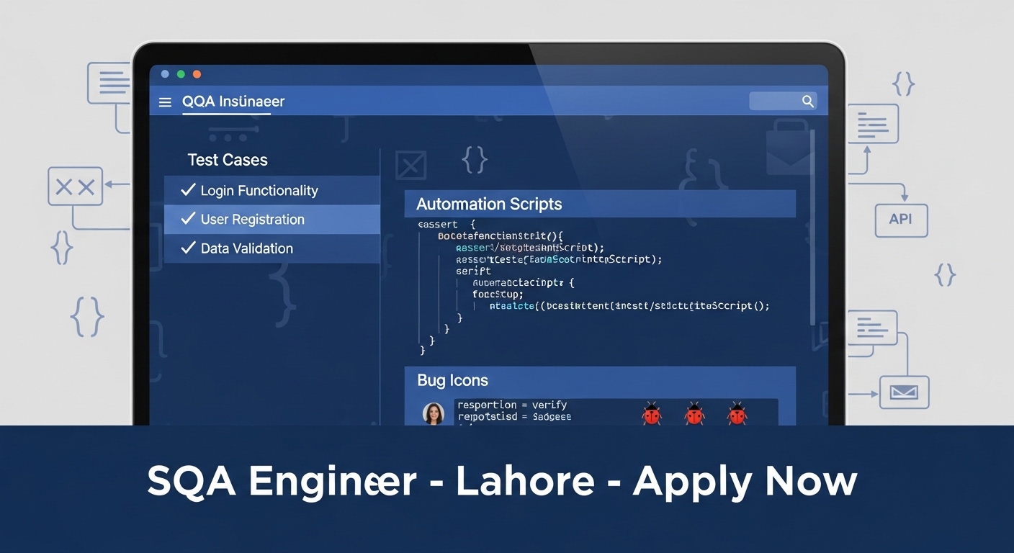Uncheck the Login Functionality test case
Image resolution: width=1014 pixels, height=553 pixels.
coord(188,190)
